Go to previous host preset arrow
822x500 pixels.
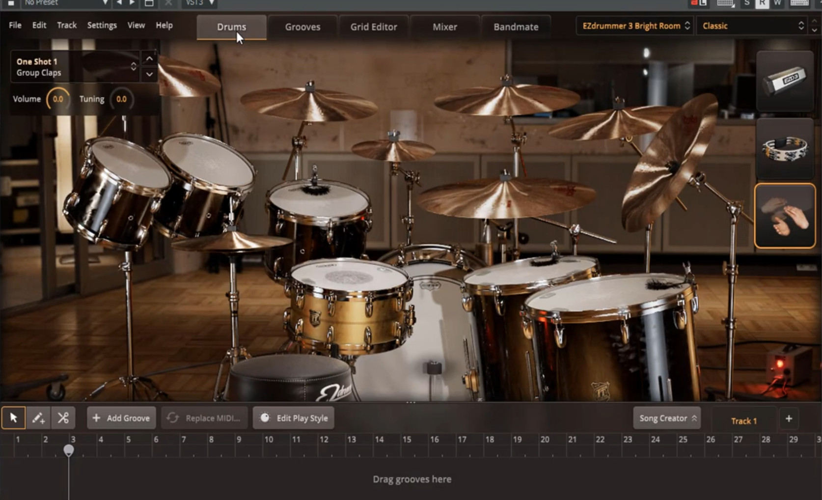coord(119,3)
